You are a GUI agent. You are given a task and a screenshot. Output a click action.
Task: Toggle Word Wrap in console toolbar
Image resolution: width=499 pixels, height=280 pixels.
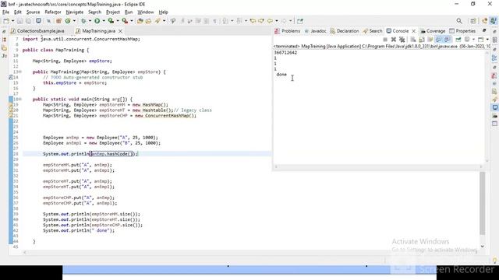pos(430,40)
